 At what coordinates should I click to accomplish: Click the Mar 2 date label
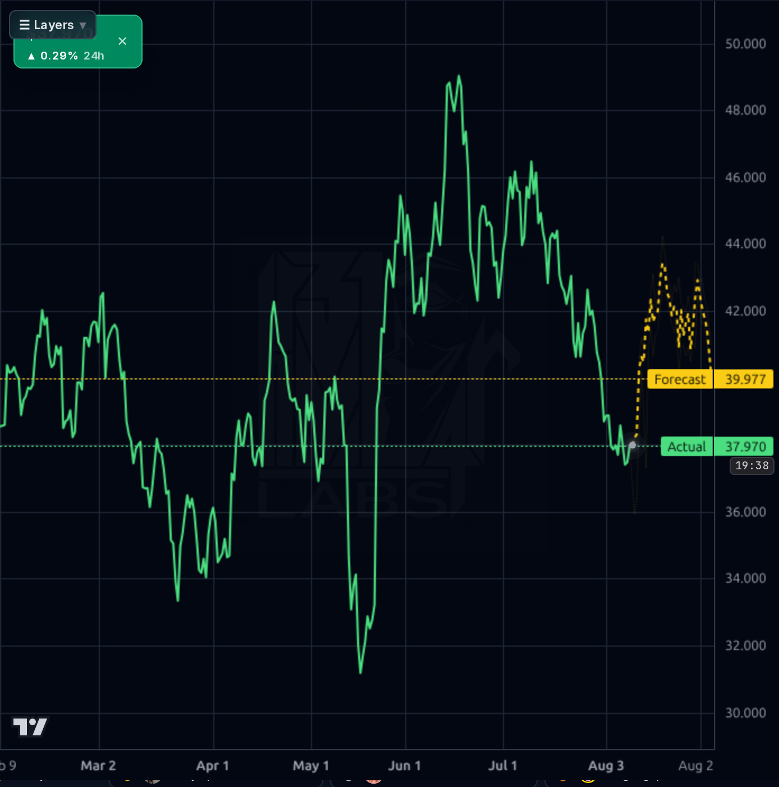98,766
